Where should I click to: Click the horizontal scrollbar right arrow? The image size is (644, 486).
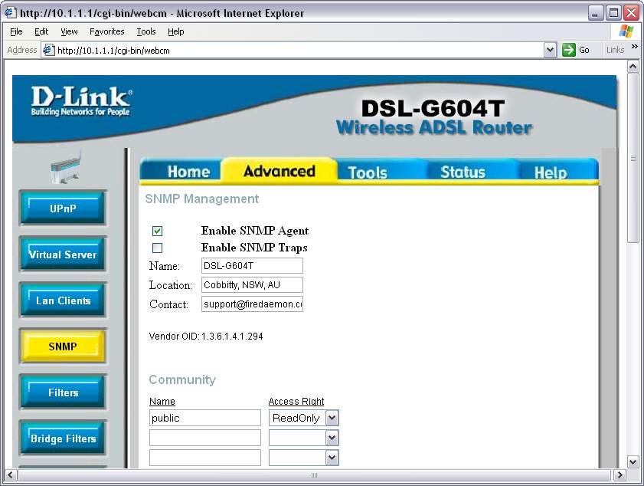[x=619, y=475]
